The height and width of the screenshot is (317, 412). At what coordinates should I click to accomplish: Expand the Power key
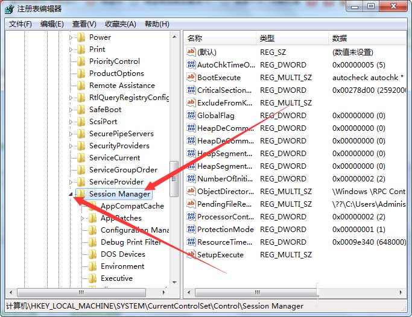71,37
